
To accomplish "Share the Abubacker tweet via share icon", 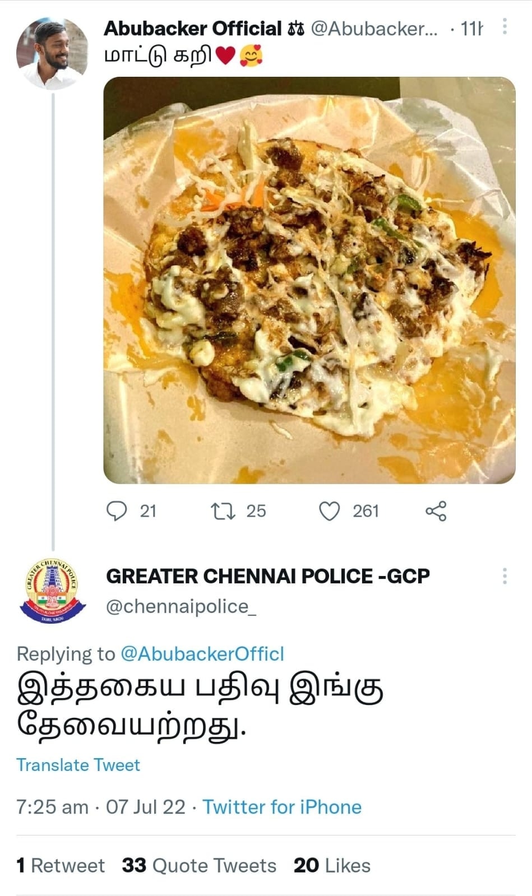I will [x=436, y=510].
